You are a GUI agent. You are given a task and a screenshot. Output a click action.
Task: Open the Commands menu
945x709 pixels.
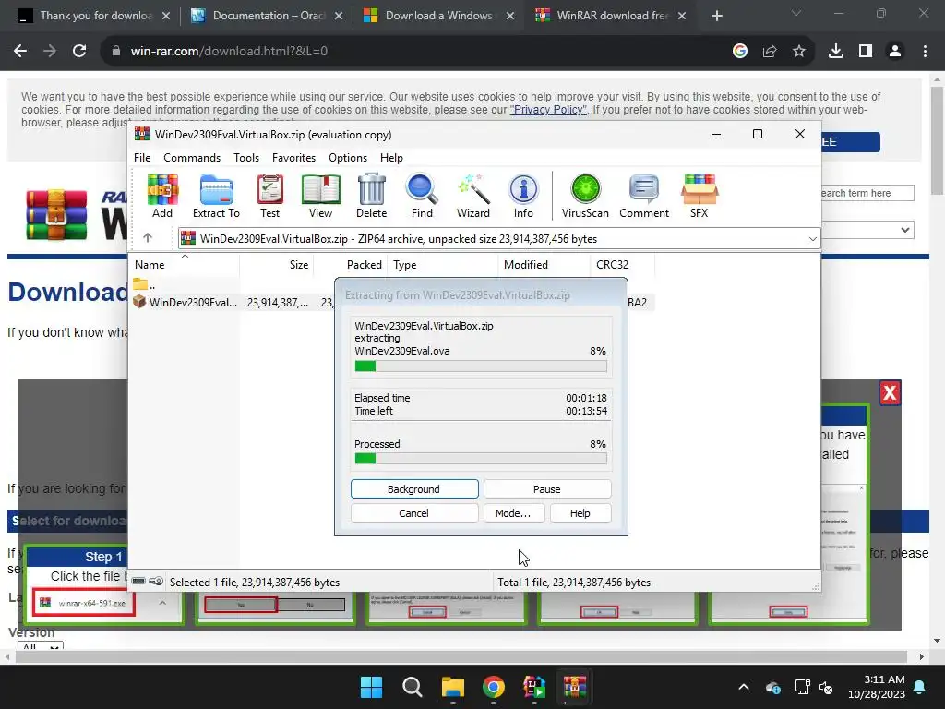tap(192, 157)
